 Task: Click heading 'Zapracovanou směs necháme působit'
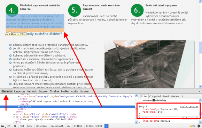pos(101,7)
